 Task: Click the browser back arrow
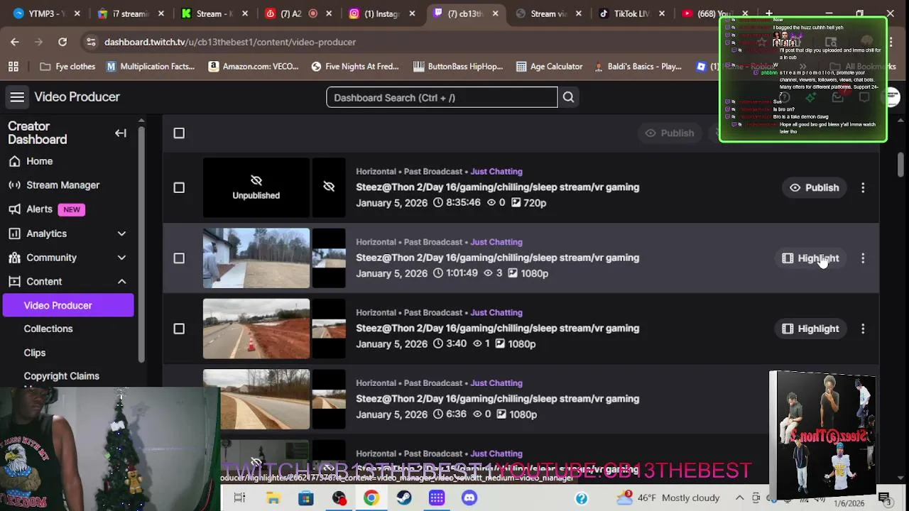click(15, 42)
